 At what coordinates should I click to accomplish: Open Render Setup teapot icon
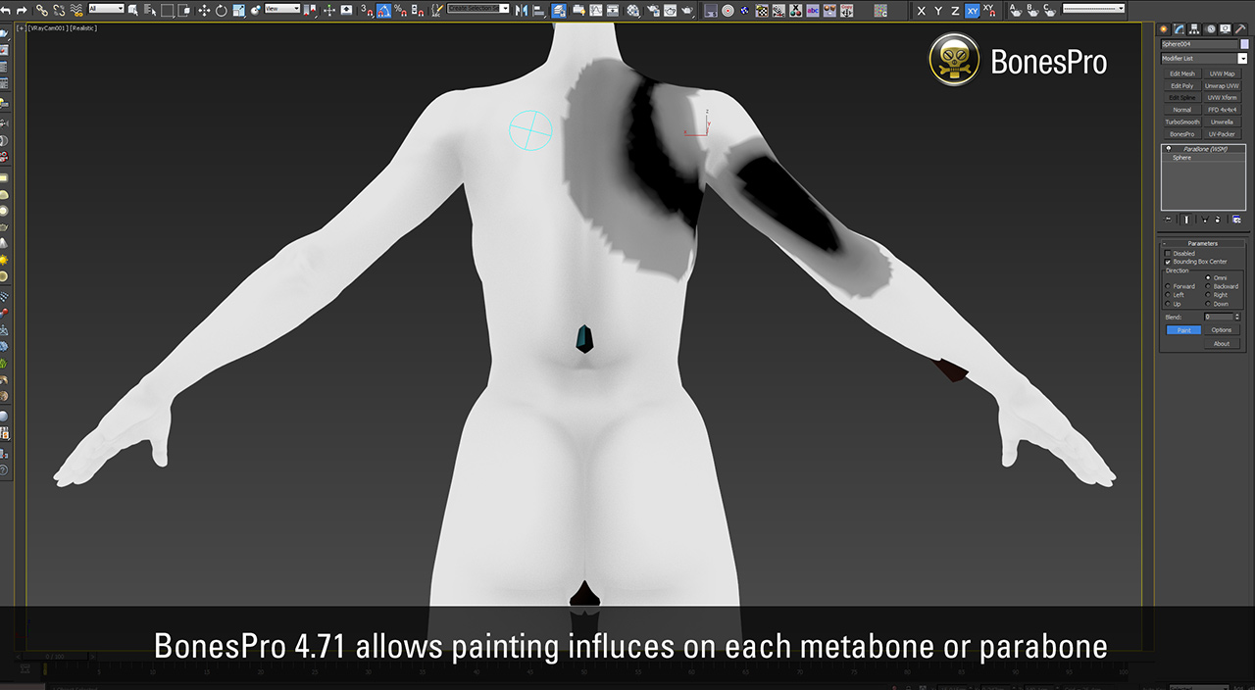654,10
